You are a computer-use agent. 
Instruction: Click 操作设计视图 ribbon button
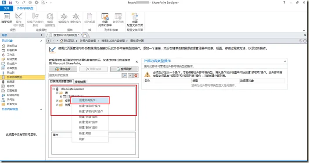tap(19, 20)
